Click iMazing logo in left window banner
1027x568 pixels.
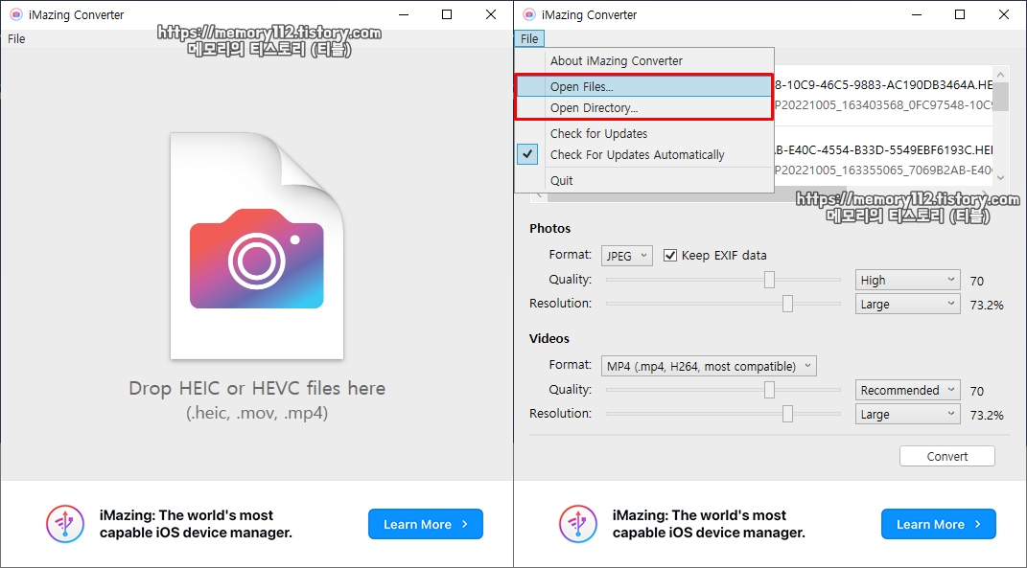(x=65, y=524)
